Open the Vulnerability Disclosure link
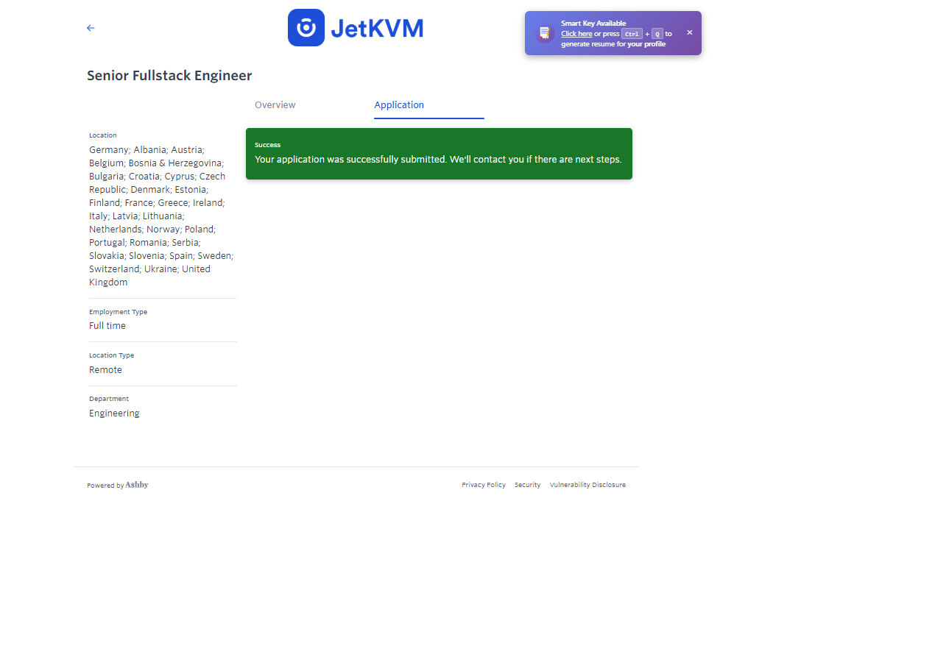 (x=588, y=485)
